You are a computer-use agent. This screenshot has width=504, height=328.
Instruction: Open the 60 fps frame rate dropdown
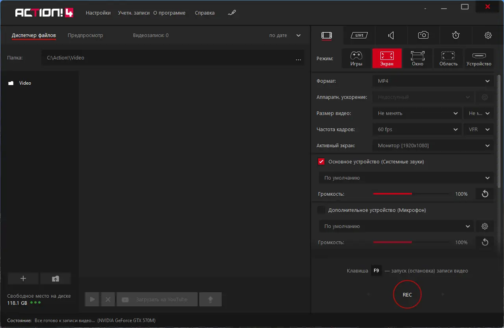coord(417,130)
